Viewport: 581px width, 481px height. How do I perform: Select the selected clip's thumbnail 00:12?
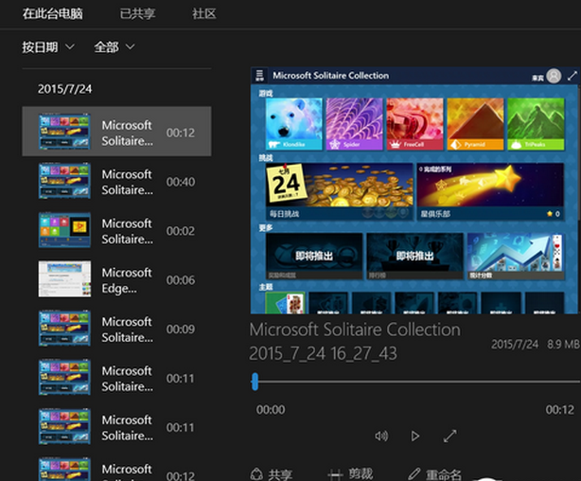(x=64, y=132)
